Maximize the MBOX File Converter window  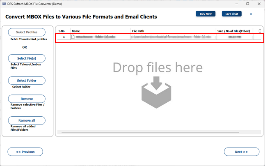(248, 4)
